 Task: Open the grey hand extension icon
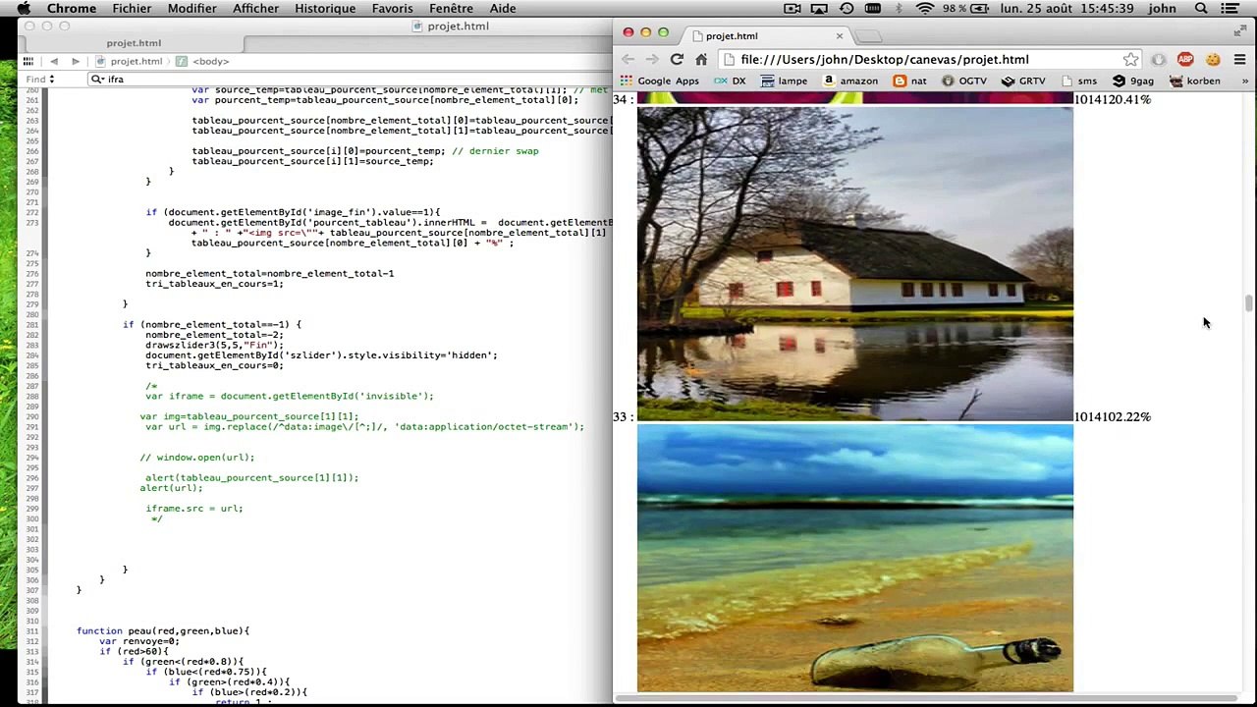click(x=1159, y=59)
